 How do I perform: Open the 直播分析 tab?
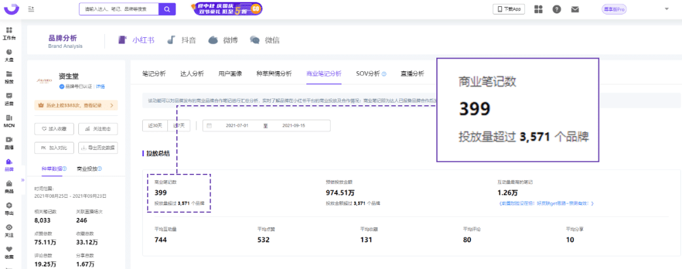[x=412, y=73]
